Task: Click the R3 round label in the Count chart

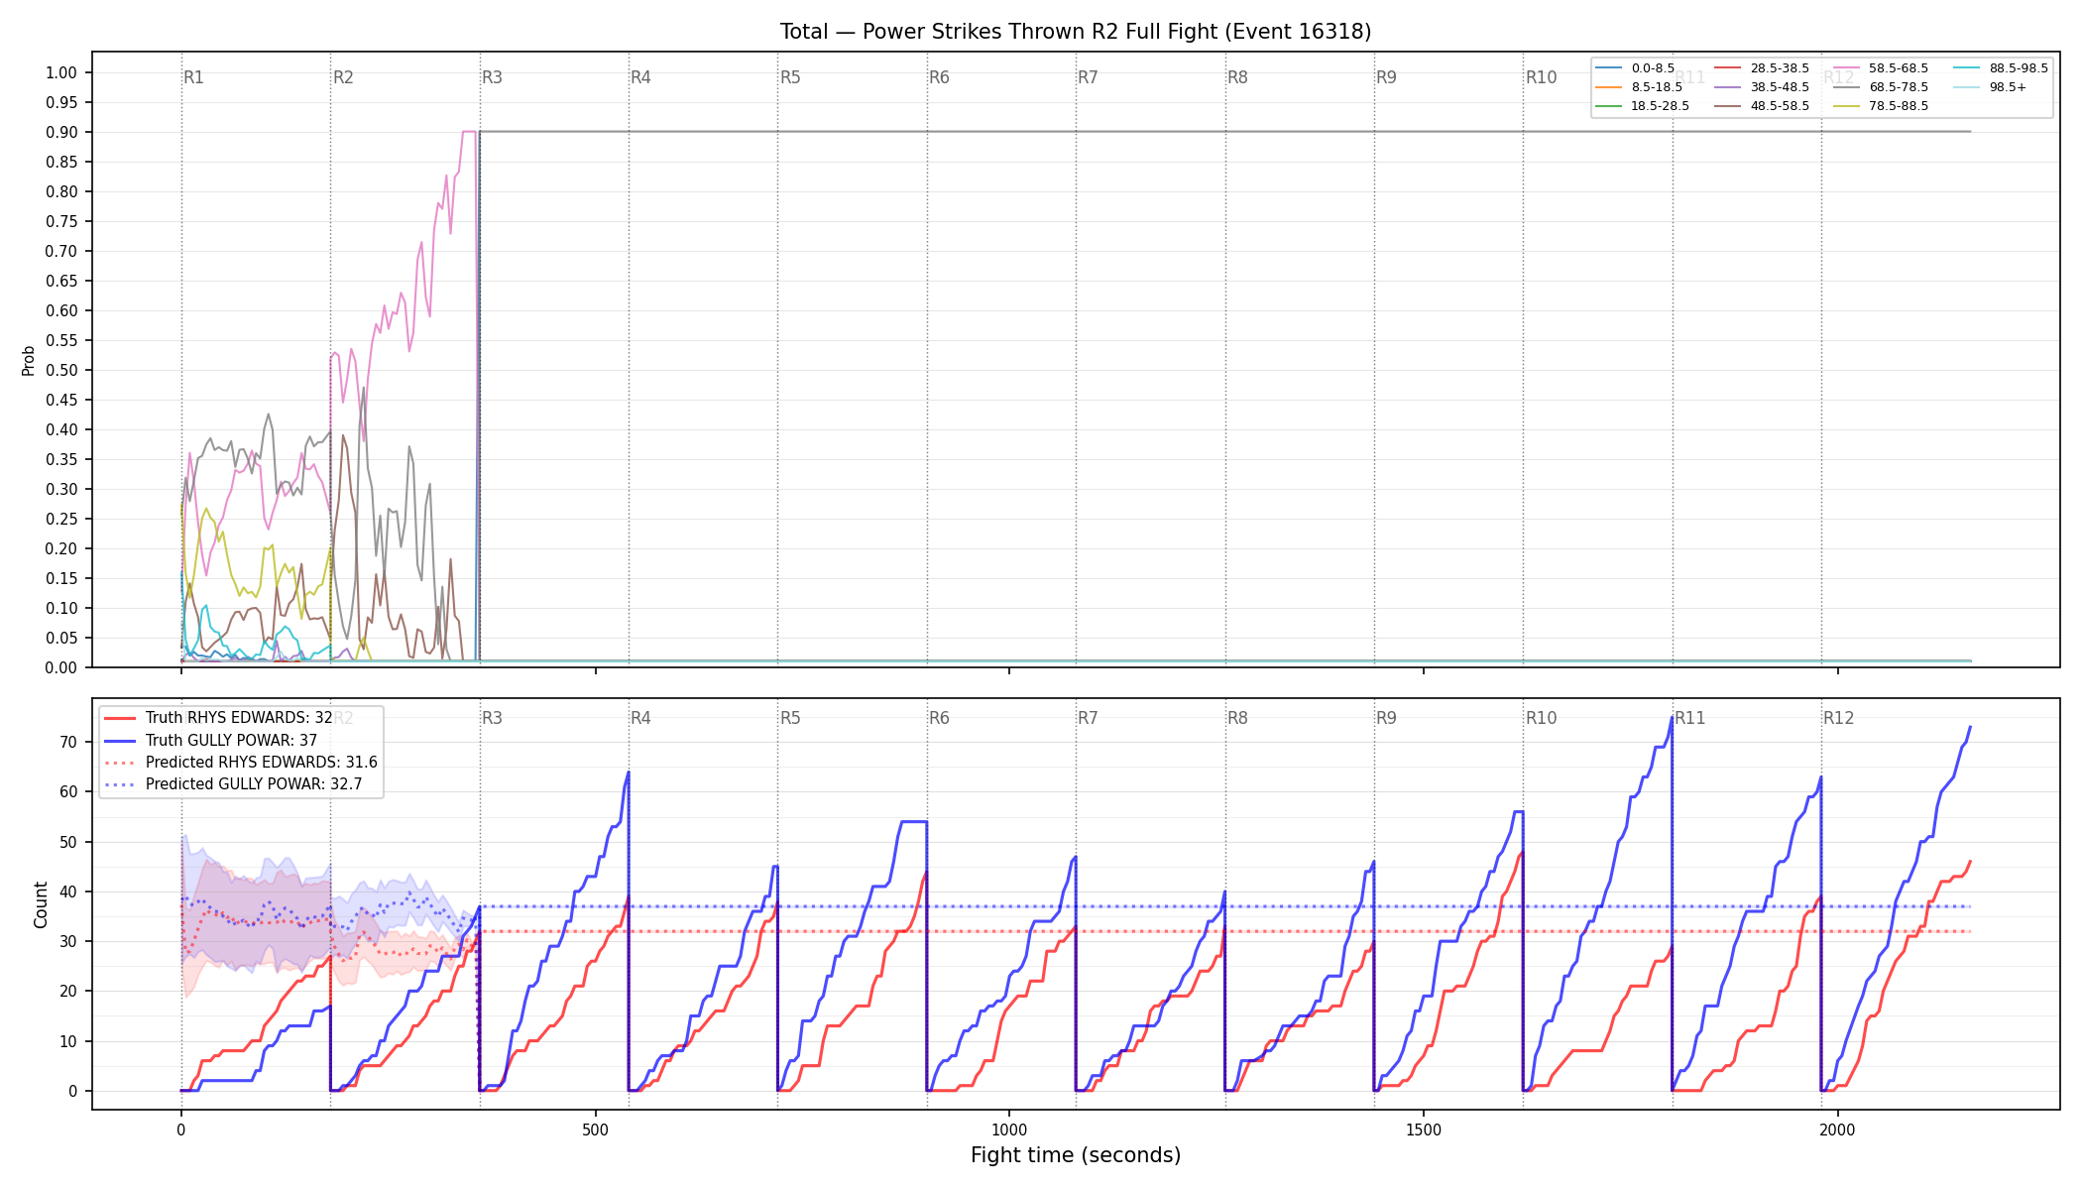Action: pos(493,718)
